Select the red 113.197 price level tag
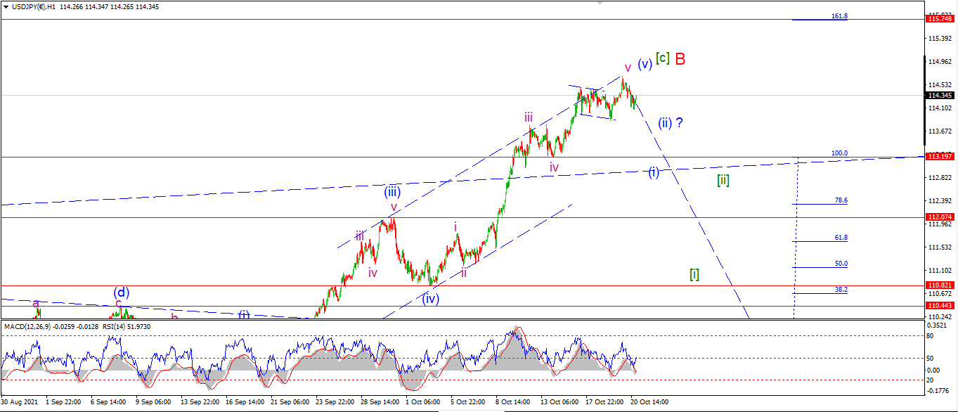The width and height of the screenshot is (958, 412). coord(940,156)
